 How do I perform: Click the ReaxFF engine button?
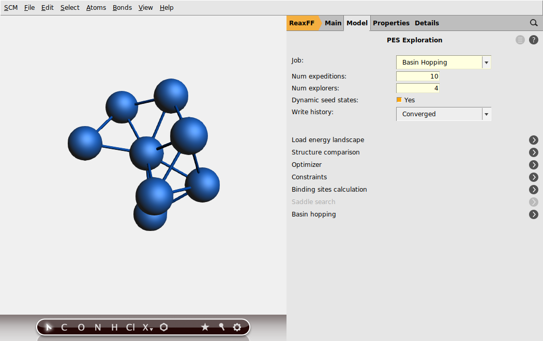point(302,23)
